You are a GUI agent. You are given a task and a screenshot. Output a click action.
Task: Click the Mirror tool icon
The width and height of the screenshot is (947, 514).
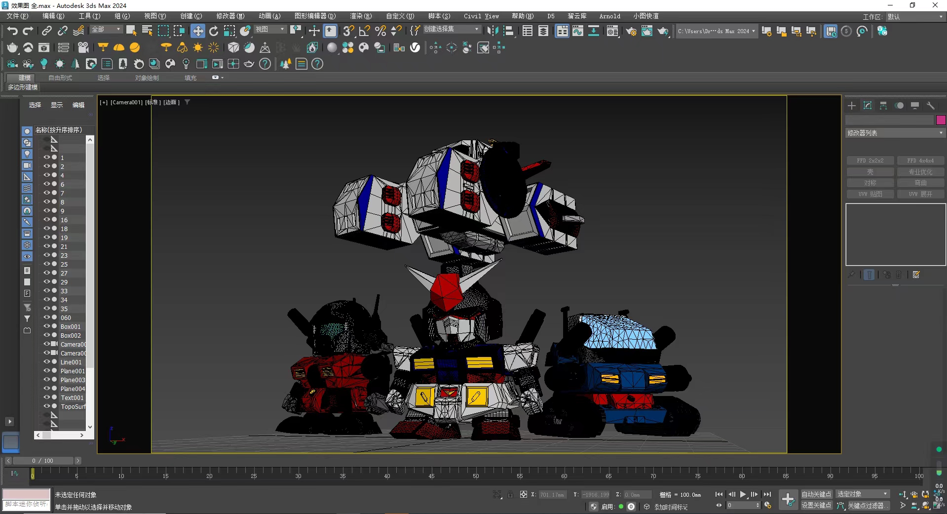point(492,31)
